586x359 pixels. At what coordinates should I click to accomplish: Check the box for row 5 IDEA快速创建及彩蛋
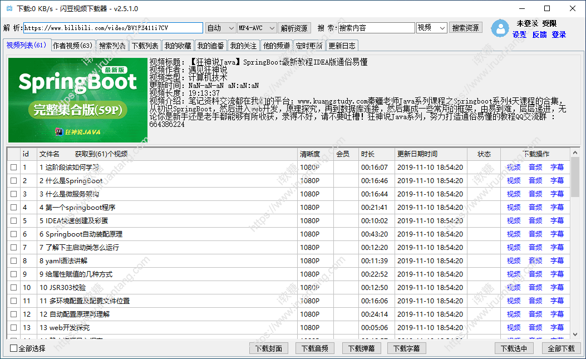click(14, 221)
